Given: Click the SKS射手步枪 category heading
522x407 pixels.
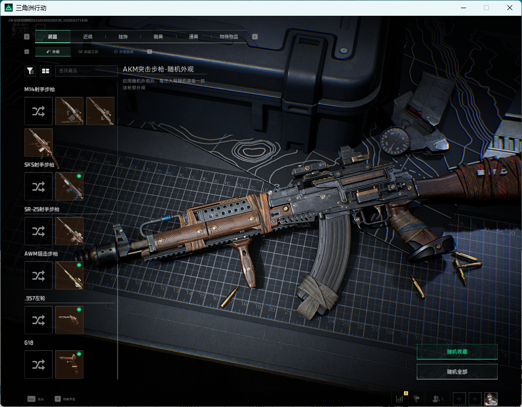Looking at the screenshot, I should (x=39, y=165).
